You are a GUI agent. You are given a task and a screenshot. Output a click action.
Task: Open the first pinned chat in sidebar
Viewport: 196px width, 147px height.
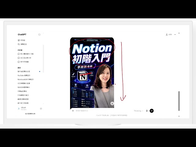click(26, 54)
